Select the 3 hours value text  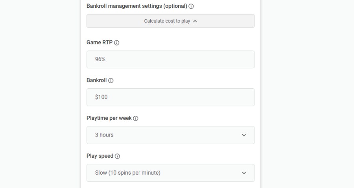104,135
